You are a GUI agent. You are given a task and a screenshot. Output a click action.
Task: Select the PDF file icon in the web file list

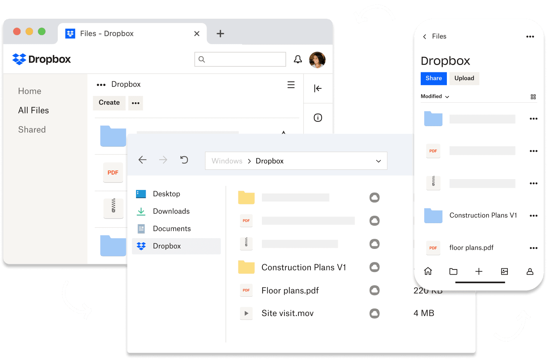pos(113,172)
